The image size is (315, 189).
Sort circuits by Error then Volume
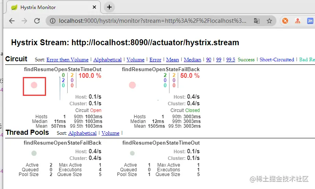click(67, 60)
